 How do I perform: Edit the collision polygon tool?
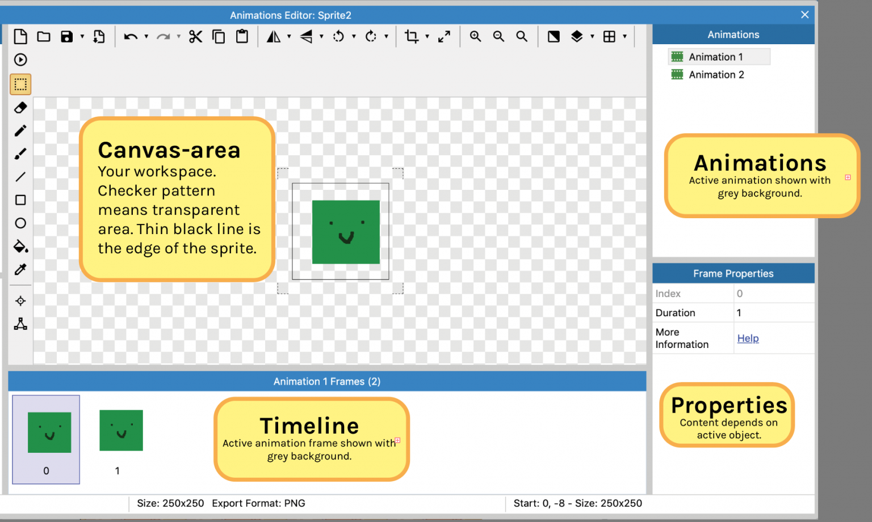coord(20,324)
